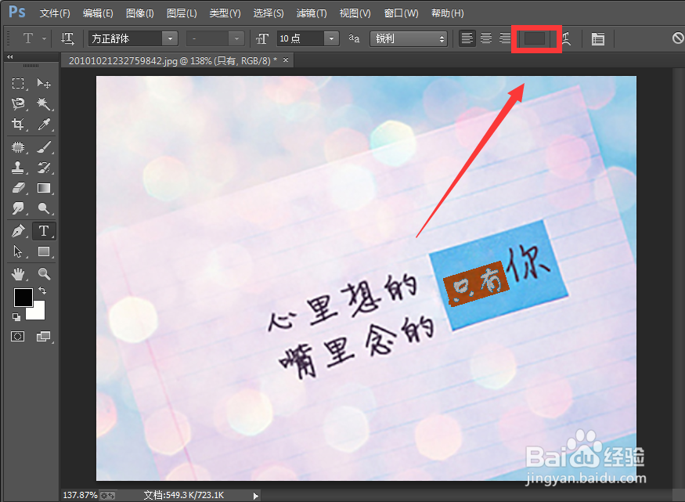Cancel the current text edits
The width and height of the screenshot is (685, 502).
coord(678,38)
